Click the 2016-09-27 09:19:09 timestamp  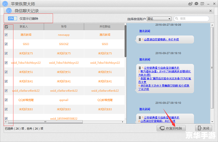168,25
